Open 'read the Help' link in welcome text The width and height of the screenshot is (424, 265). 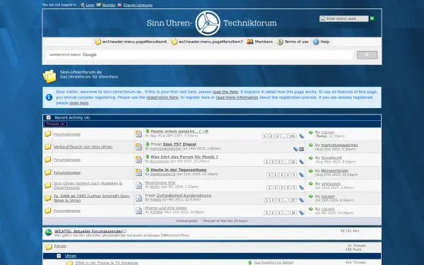(225, 92)
